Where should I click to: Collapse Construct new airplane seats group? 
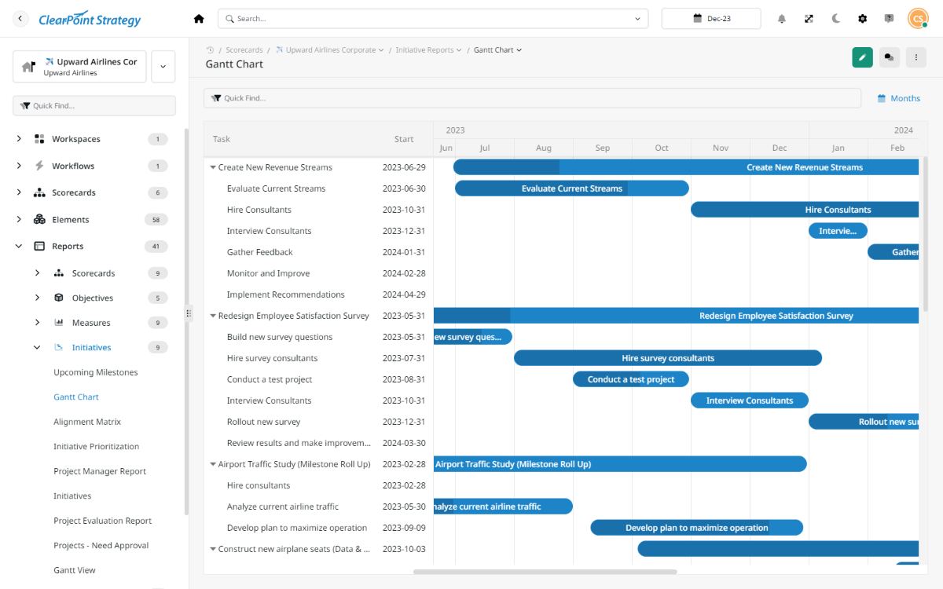pos(213,549)
